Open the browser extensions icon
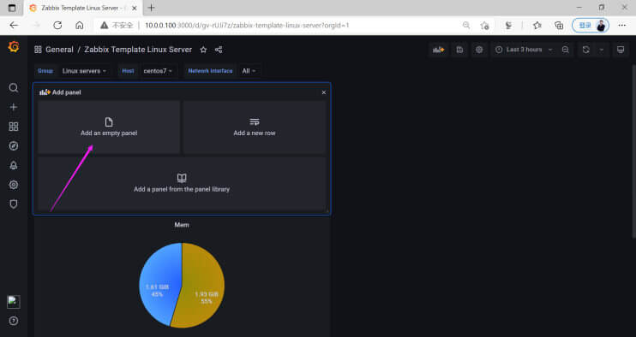This screenshot has height=337, width=636. [508, 26]
